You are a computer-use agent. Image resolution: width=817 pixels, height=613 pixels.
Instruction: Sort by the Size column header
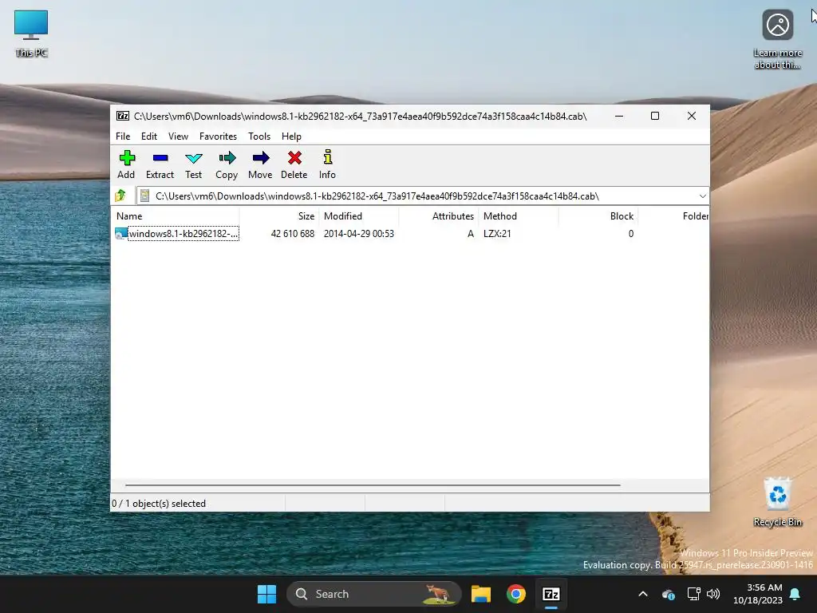[278, 216]
